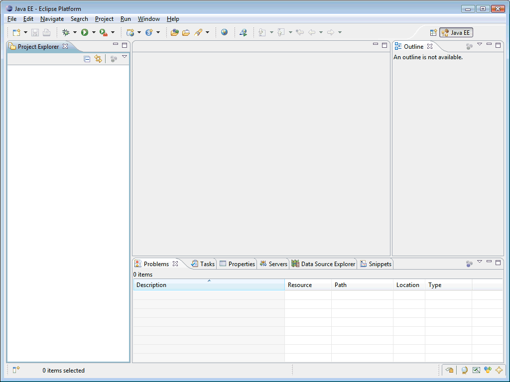Open the Back history dropdown arrow
This screenshot has width=510, height=382.
tap(321, 32)
